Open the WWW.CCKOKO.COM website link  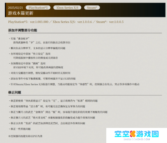tap(137, 139)
